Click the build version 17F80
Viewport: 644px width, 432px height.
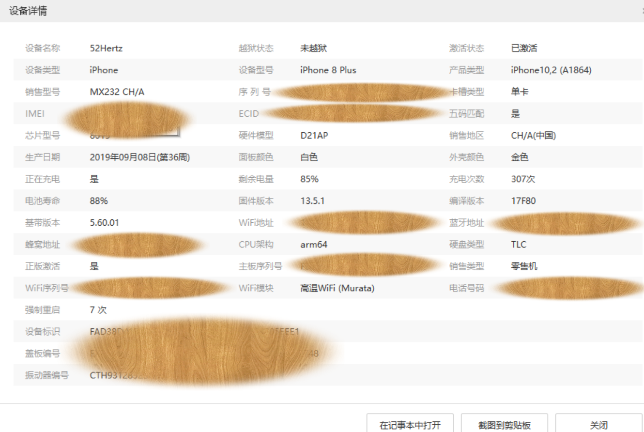coord(523,201)
